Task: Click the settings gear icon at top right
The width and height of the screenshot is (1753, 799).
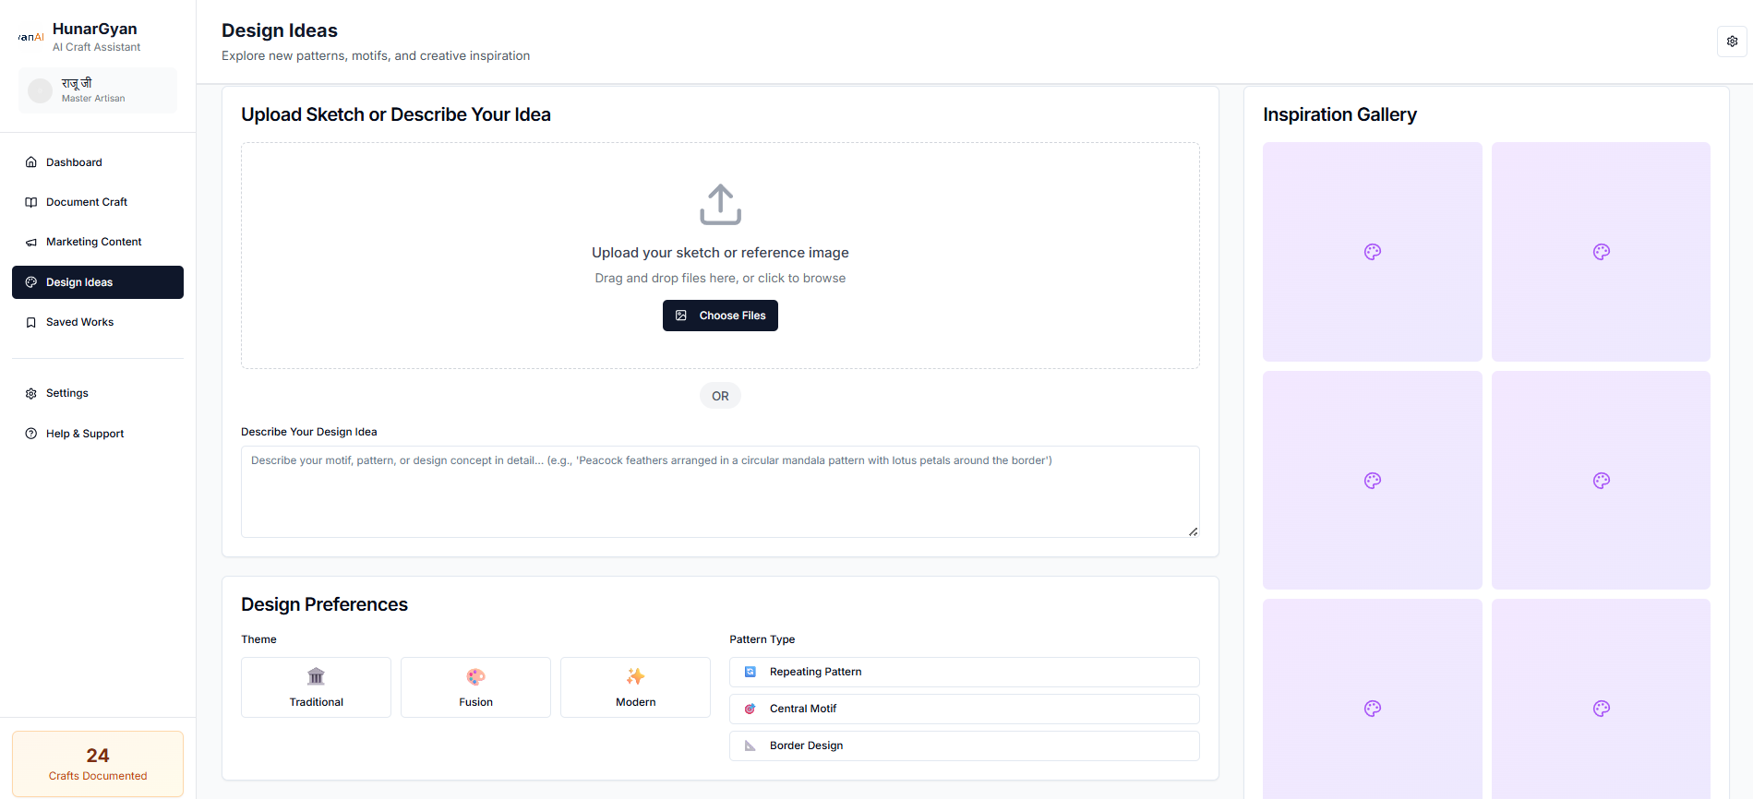Action: [1732, 42]
